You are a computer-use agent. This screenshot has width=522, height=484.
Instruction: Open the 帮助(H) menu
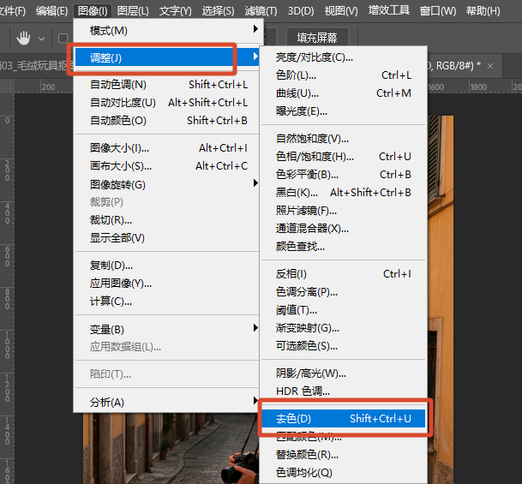point(483,11)
